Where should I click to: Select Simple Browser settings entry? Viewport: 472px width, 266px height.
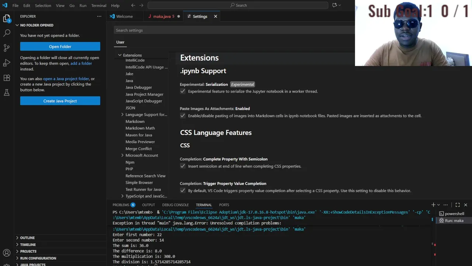[139, 183]
